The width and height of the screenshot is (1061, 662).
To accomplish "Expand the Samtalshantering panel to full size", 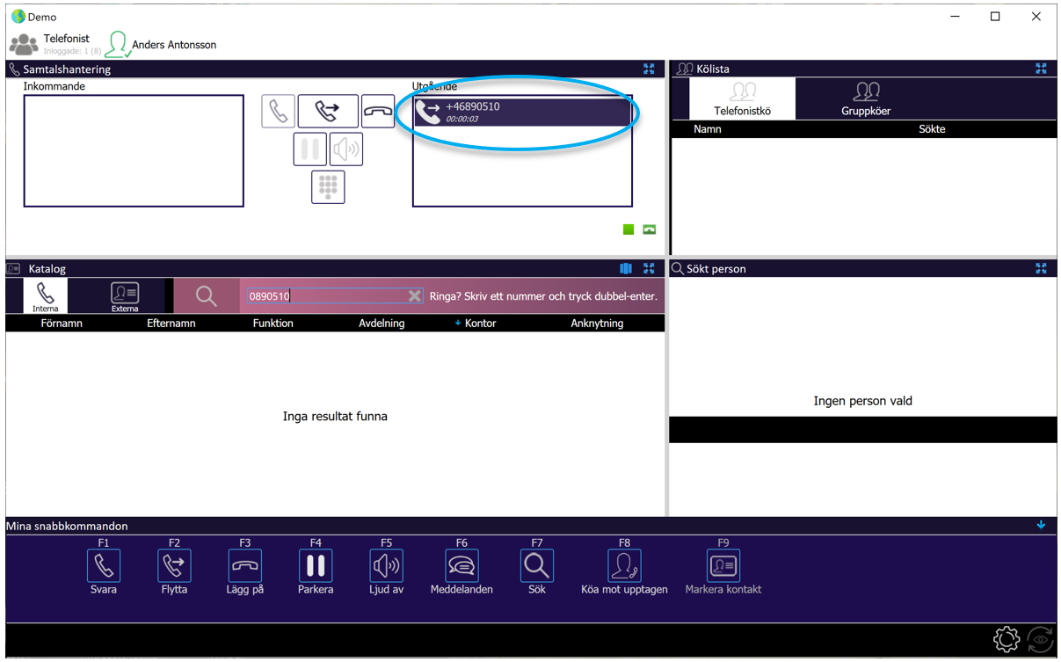I will pyautogui.click(x=649, y=69).
